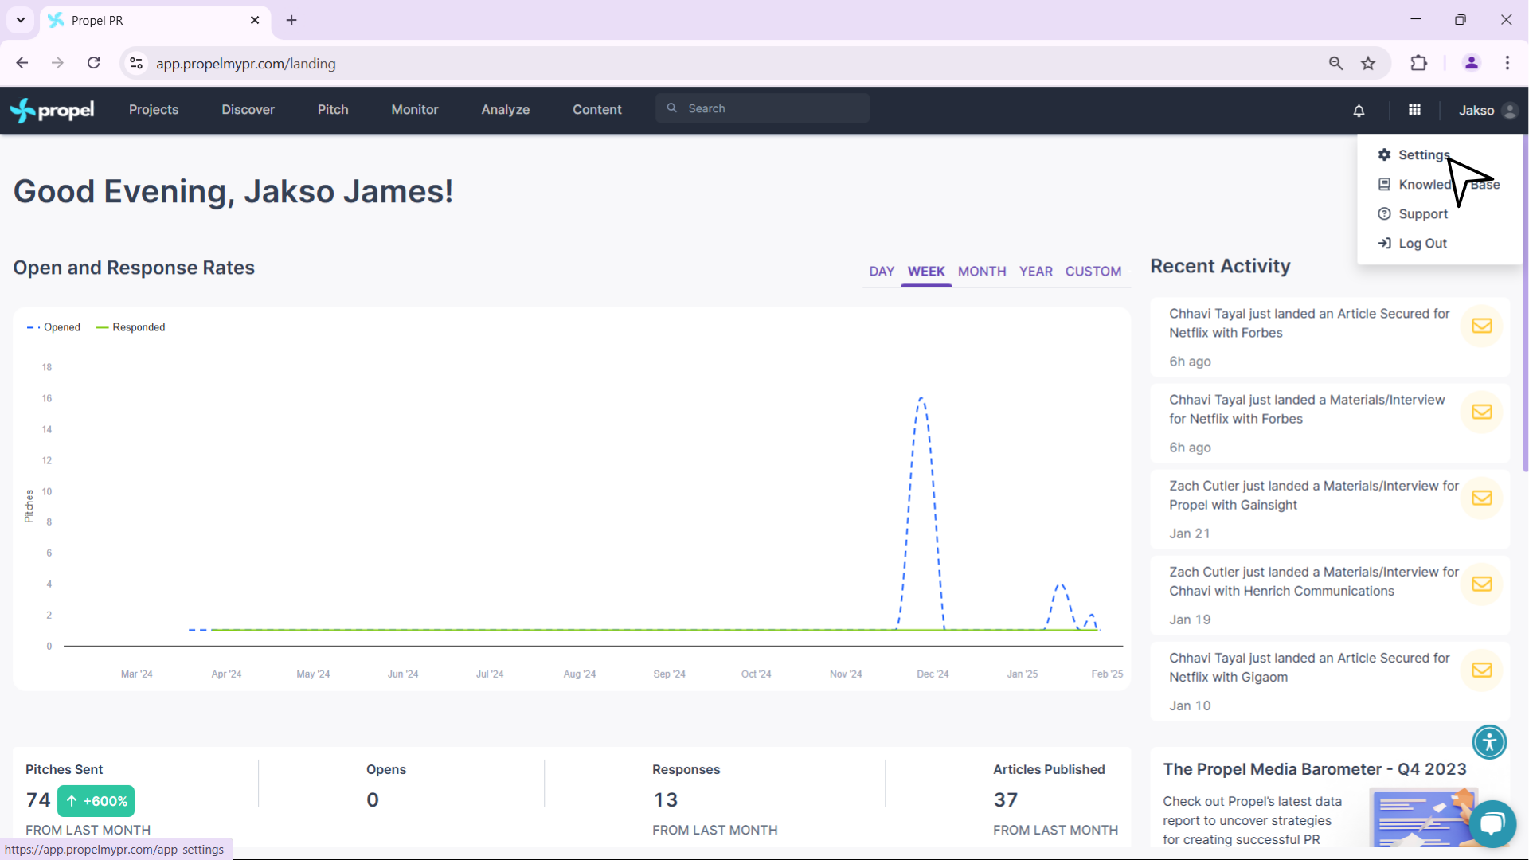Click the Propel logo in navbar

[x=52, y=110]
